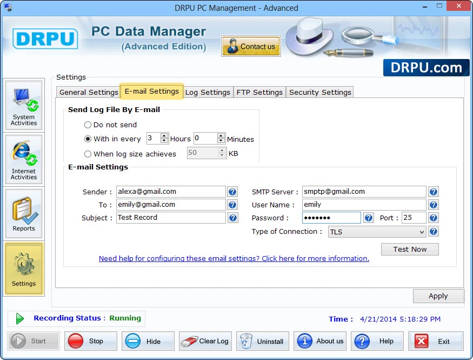This screenshot has height=360, width=473.
Task: Click the Minutes value field
Action: pos(205,138)
